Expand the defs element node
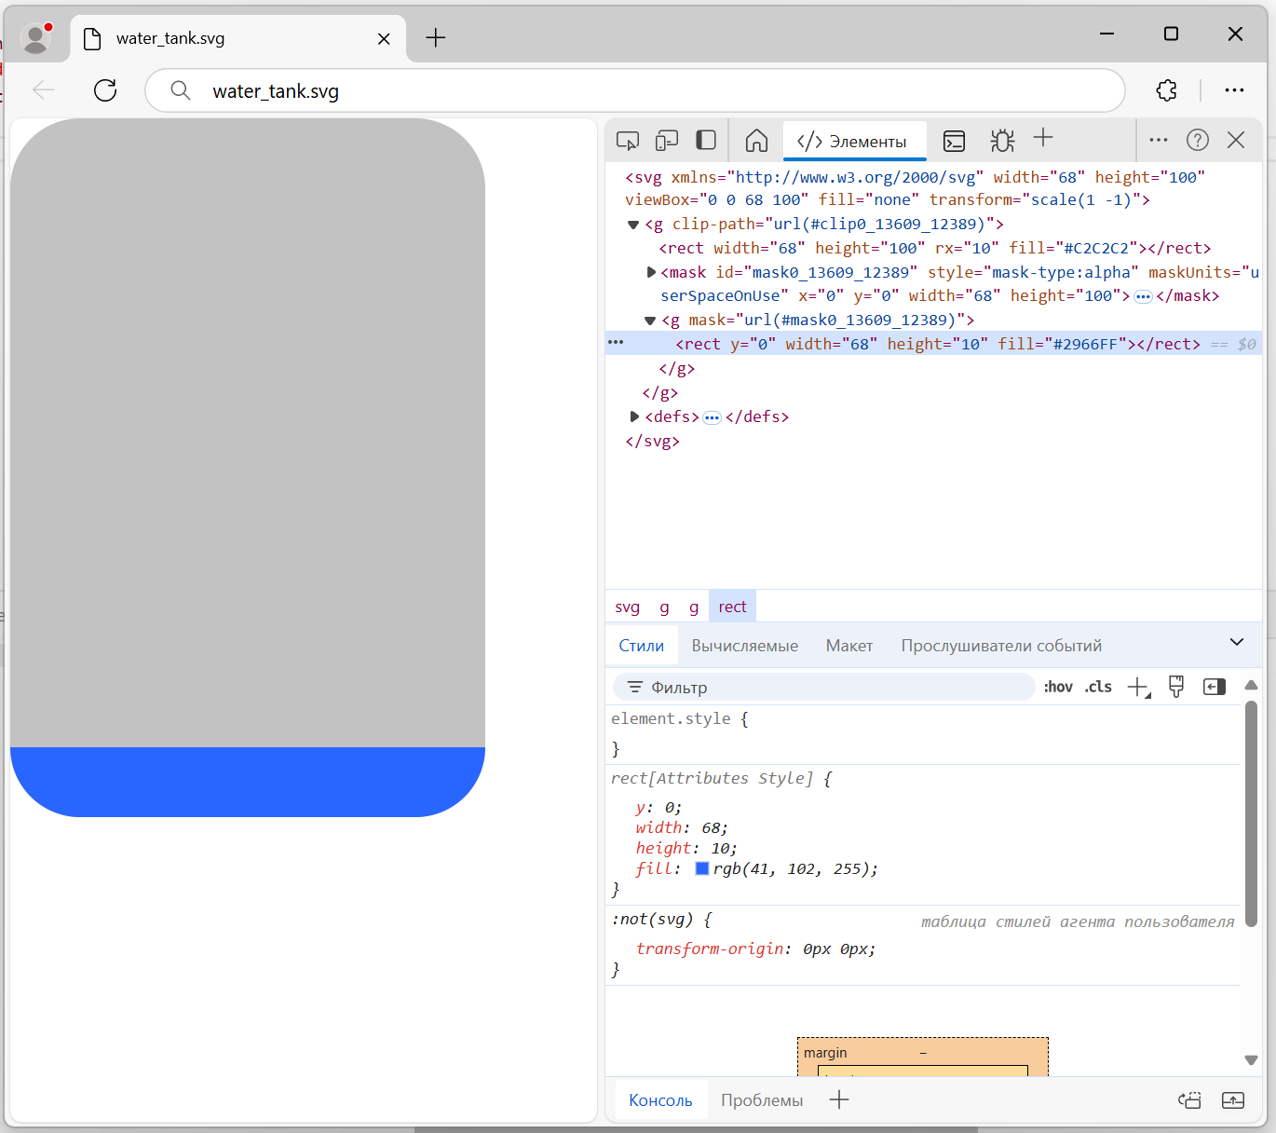Image resolution: width=1276 pixels, height=1133 pixels. (x=634, y=416)
